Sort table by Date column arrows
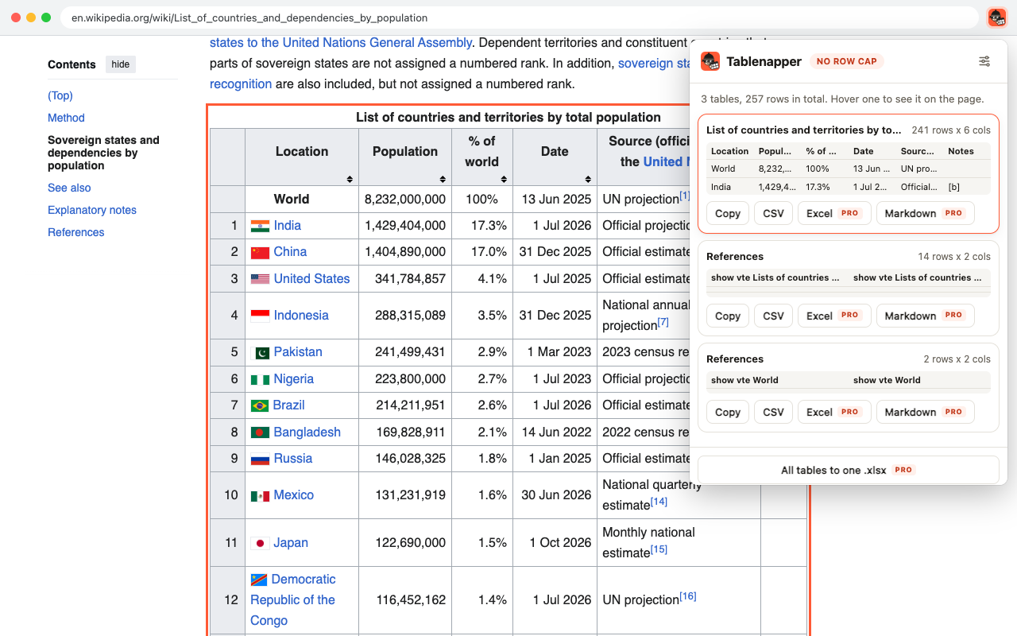This screenshot has width=1017, height=636. tap(588, 180)
